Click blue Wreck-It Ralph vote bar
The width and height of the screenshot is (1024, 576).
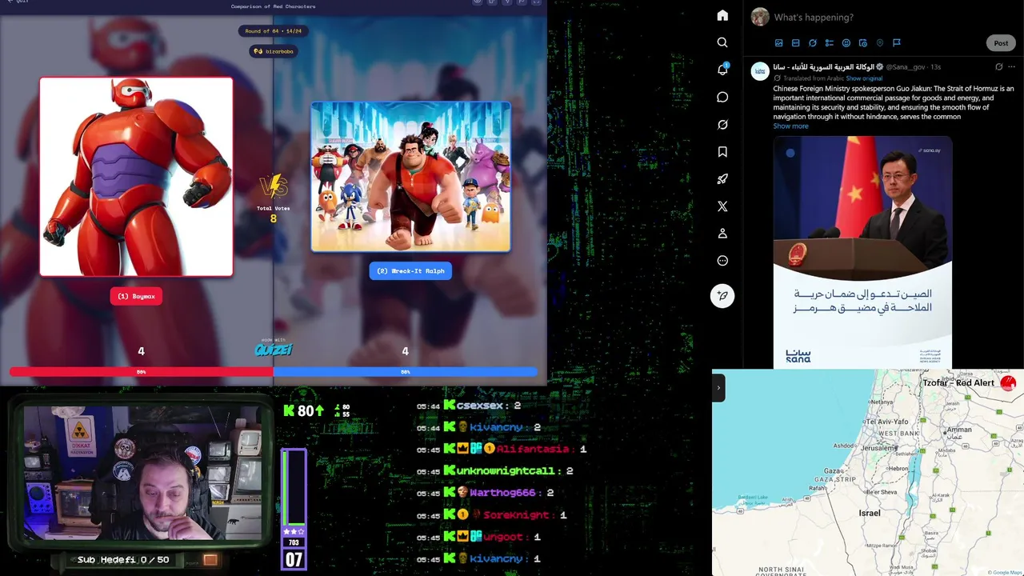(x=405, y=372)
